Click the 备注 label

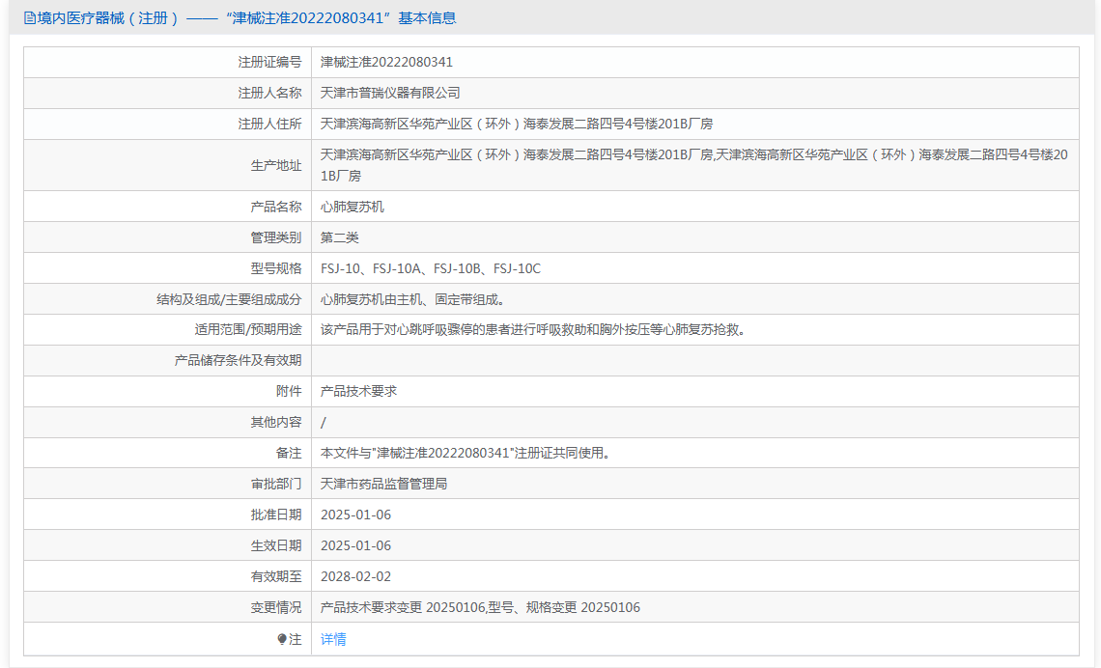click(289, 453)
